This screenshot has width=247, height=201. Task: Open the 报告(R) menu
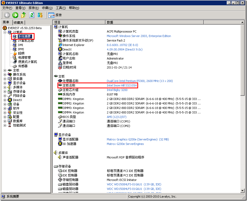click(34, 8)
